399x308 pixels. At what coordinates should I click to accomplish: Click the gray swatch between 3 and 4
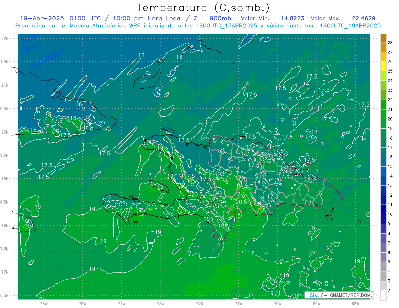(x=383, y=276)
